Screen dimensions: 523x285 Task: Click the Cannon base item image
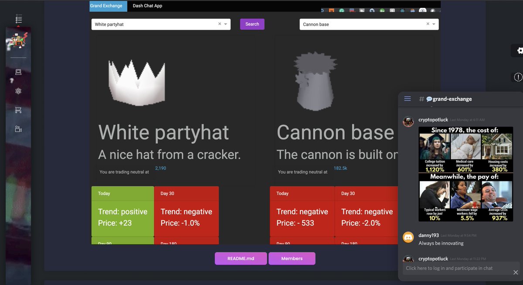click(x=316, y=81)
